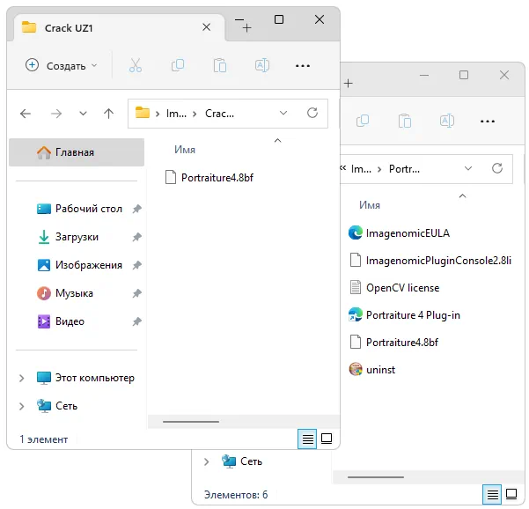
Task: Add a new tab in the back Explorer window
Action: [349, 83]
